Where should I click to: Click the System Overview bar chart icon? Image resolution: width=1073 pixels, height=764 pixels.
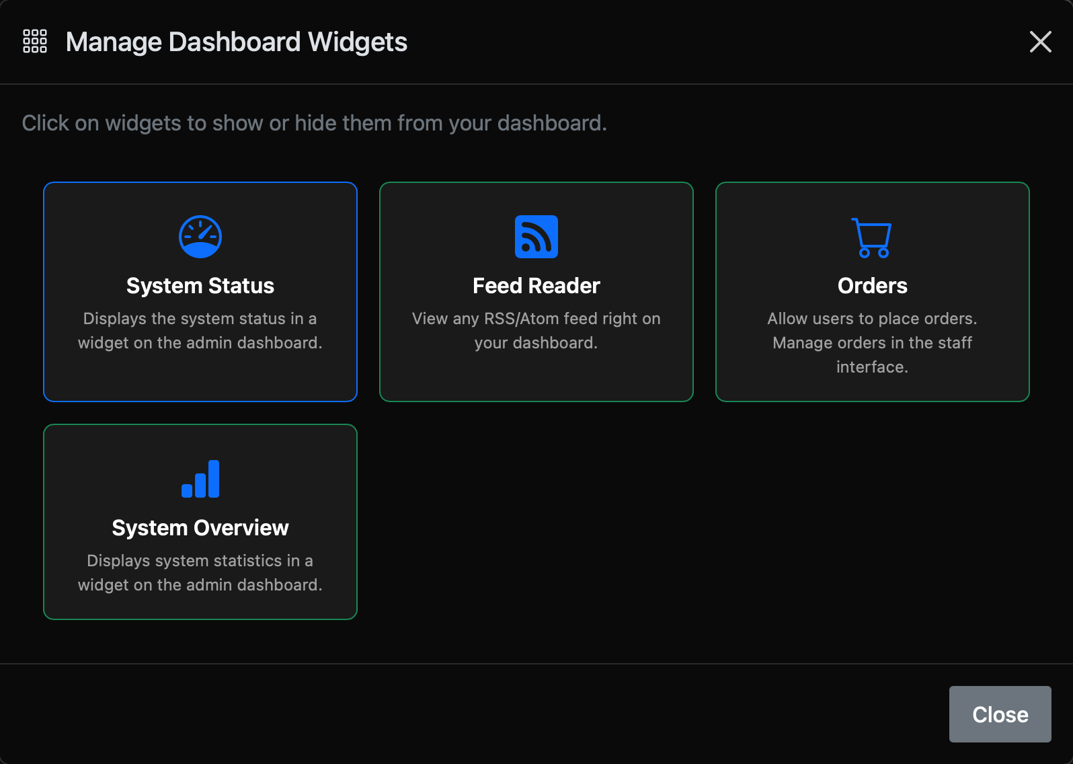click(x=200, y=479)
